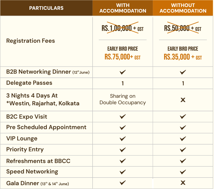
Task: Click VIP Lounge checkmark with accommodation
Action: pos(123,139)
